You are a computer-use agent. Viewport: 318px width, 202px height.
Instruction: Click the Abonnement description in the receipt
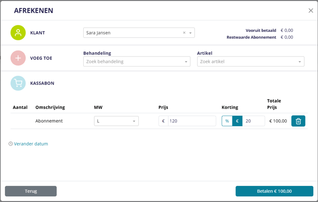click(x=49, y=121)
